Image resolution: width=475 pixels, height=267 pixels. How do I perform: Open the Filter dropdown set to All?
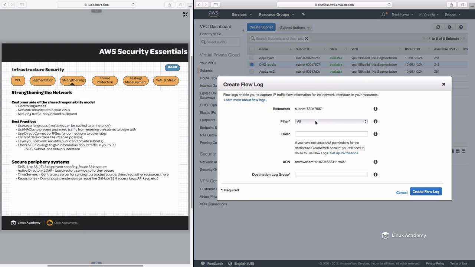[331, 121]
